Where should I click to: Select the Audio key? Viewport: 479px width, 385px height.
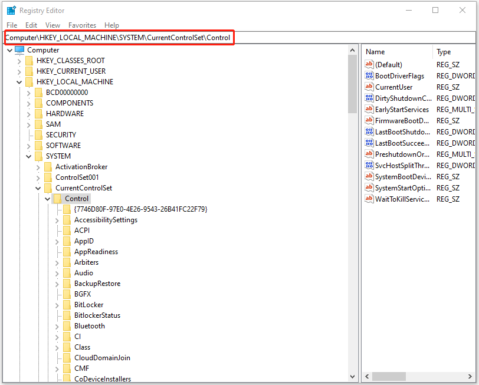coord(83,273)
